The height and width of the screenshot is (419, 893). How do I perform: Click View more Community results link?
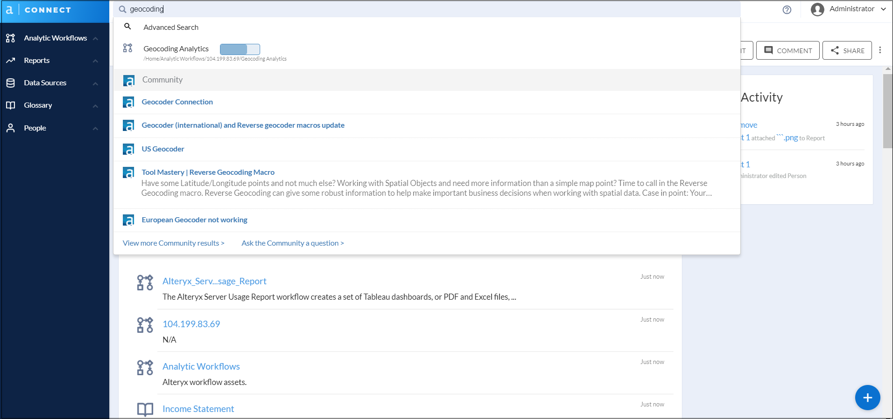coord(173,243)
